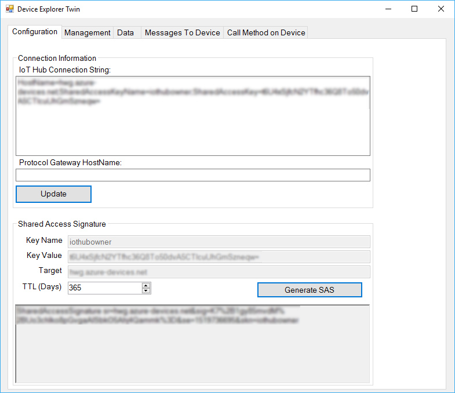Click the 'Target' label
The width and height of the screenshot is (455, 393).
(x=50, y=271)
